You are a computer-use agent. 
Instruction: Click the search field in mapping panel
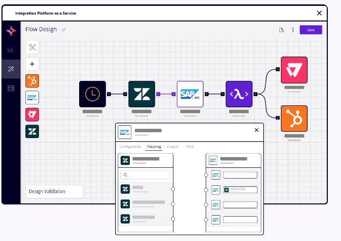click(x=146, y=175)
